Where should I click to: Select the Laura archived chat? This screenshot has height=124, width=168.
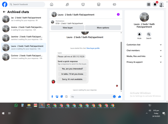click(24, 48)
